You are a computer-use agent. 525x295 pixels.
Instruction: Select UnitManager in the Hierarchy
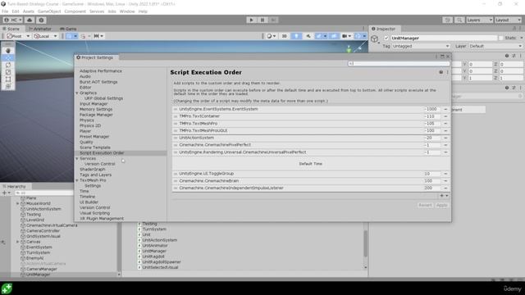(x=38, y=275)
